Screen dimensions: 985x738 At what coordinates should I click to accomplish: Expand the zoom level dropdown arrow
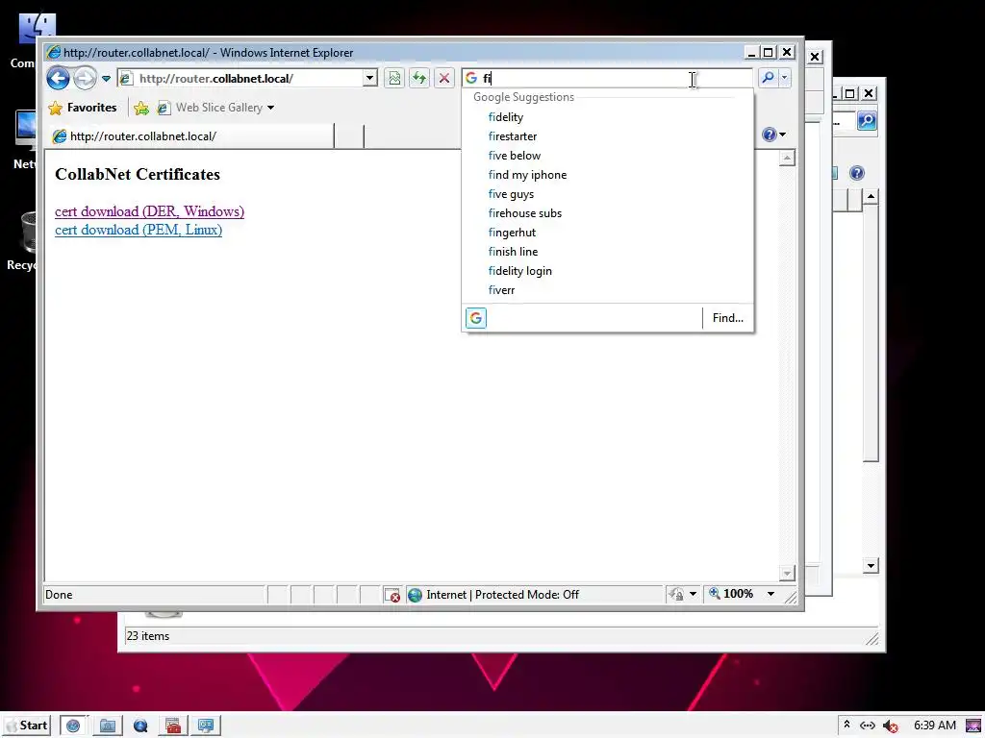pyautogui.click(x=770, y=594)
